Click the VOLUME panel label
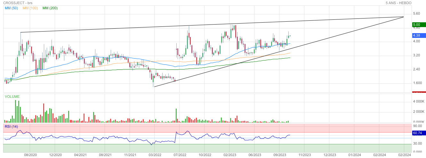Screen dimensions: 426x158 (12, 97)
